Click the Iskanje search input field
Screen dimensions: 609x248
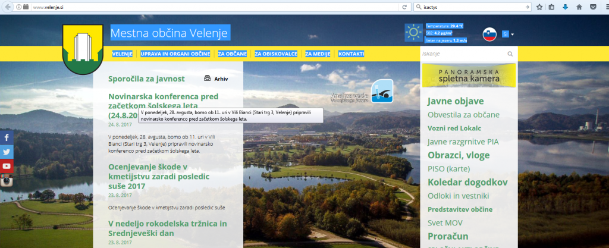pos(463,54)
